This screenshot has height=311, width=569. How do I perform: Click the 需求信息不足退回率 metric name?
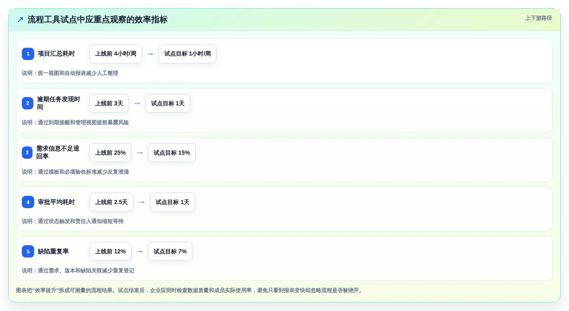[58, 153]
